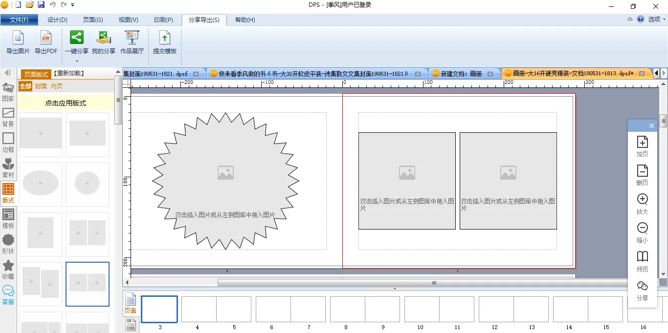Click the starburst image placeholder on canvas

tap(225, 181)
